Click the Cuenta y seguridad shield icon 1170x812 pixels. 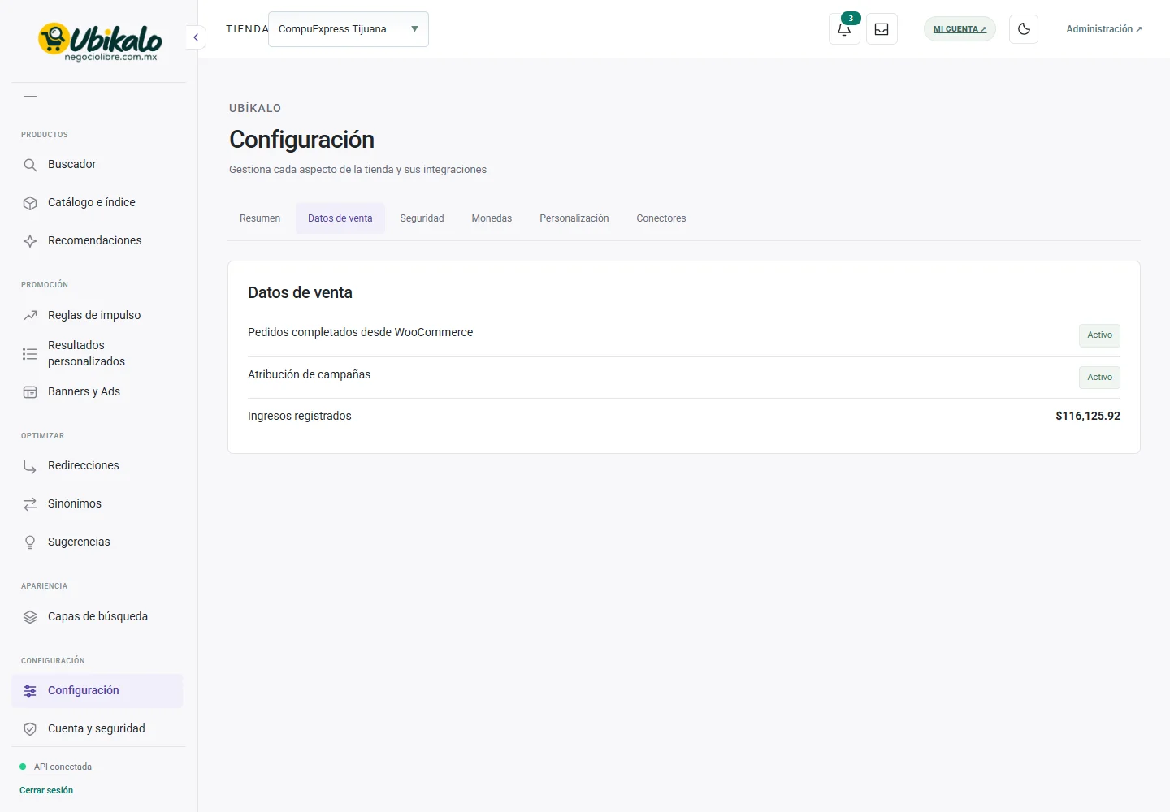[x=30, y=729]
